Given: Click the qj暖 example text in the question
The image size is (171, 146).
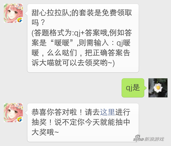Looking at the screenshot, I should pos(123,43).
